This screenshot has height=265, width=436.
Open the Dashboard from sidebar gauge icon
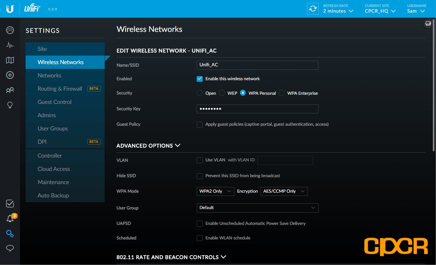pyautogui.click(x=10, y=30)
